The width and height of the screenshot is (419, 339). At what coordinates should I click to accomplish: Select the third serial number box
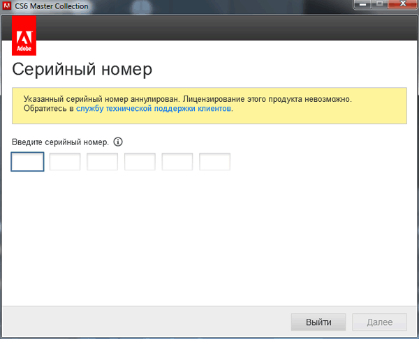coord(103,162)
